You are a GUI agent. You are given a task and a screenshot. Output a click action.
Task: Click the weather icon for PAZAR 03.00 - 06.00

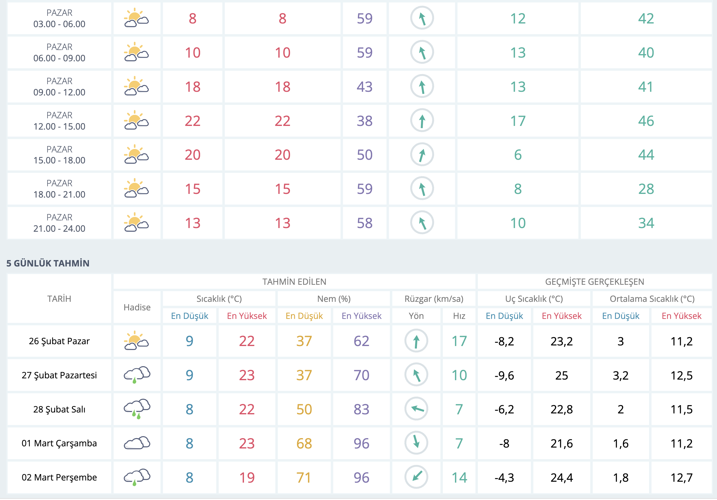click(x=136, y=18)
